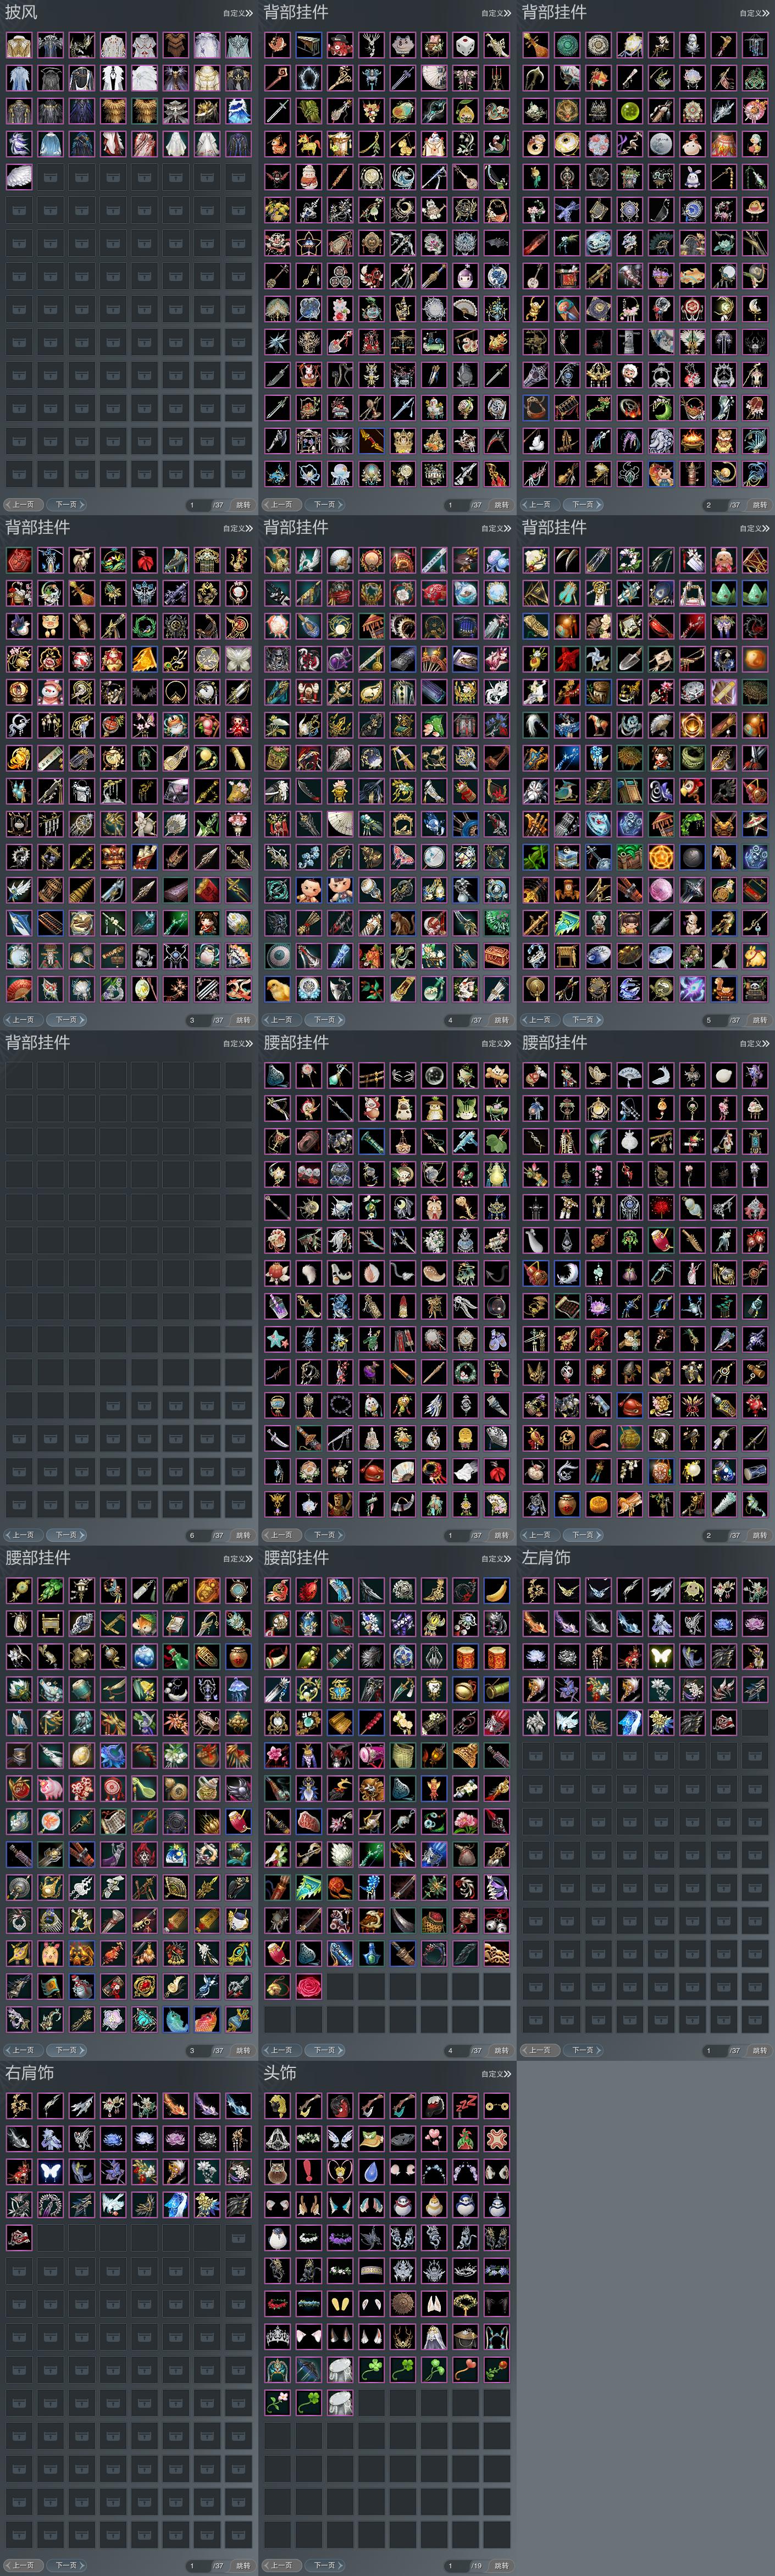This screenshot has height=2576, width=775.
Task: Select the red horned mask with black hair
Action: (340, 2106)
